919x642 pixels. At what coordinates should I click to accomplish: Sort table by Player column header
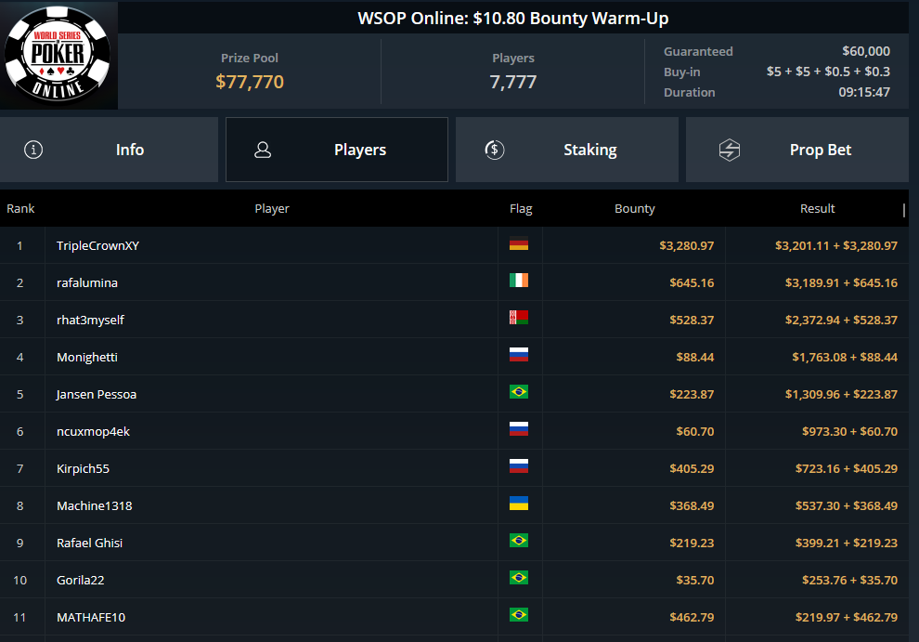click(x=272, y=209)
